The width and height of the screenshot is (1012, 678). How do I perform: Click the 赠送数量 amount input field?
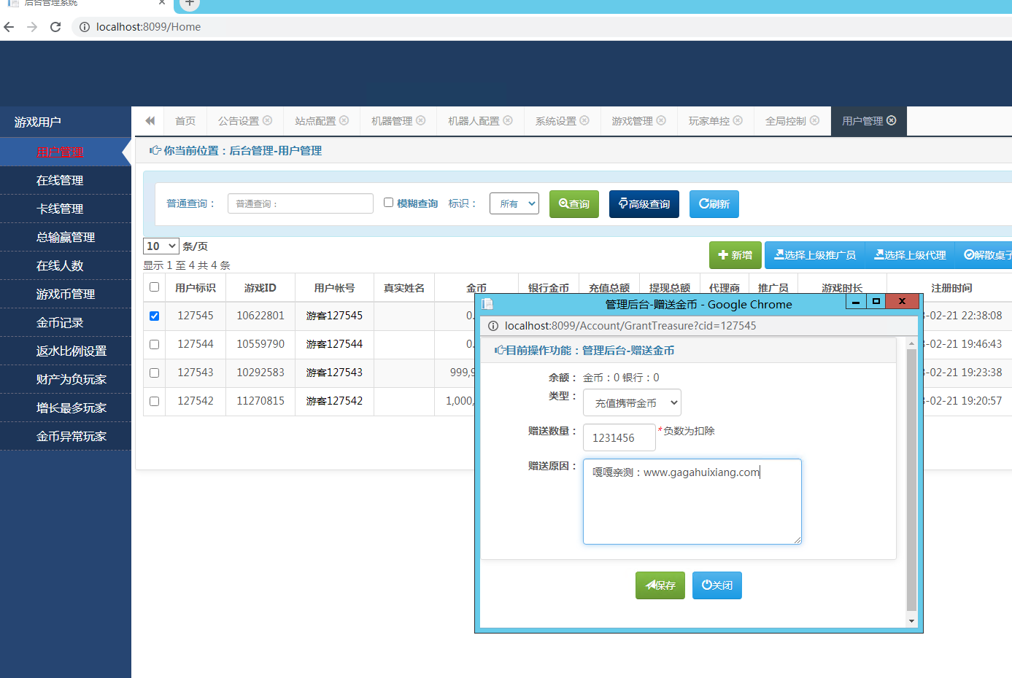[x=619, y=438]
